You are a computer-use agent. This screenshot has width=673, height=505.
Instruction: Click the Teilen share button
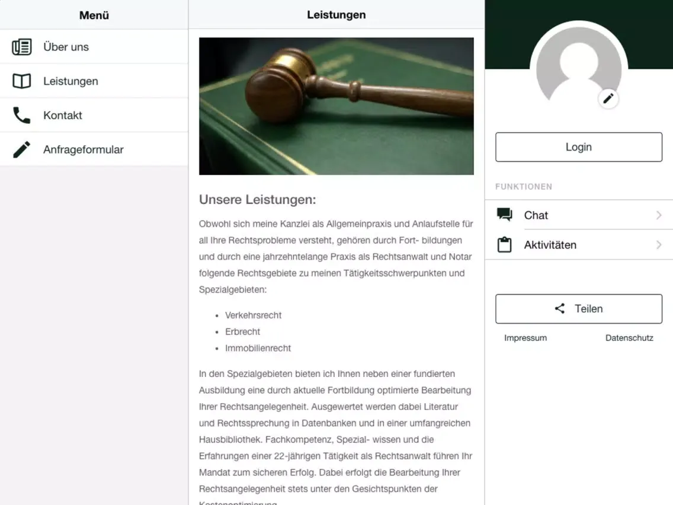579,309
